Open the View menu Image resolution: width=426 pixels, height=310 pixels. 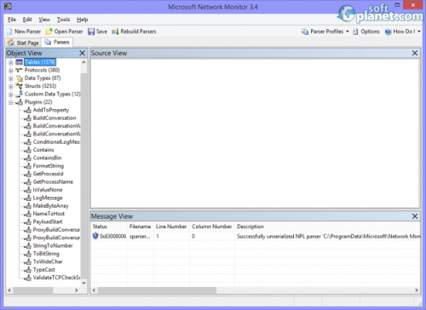(x=44, y=20)
